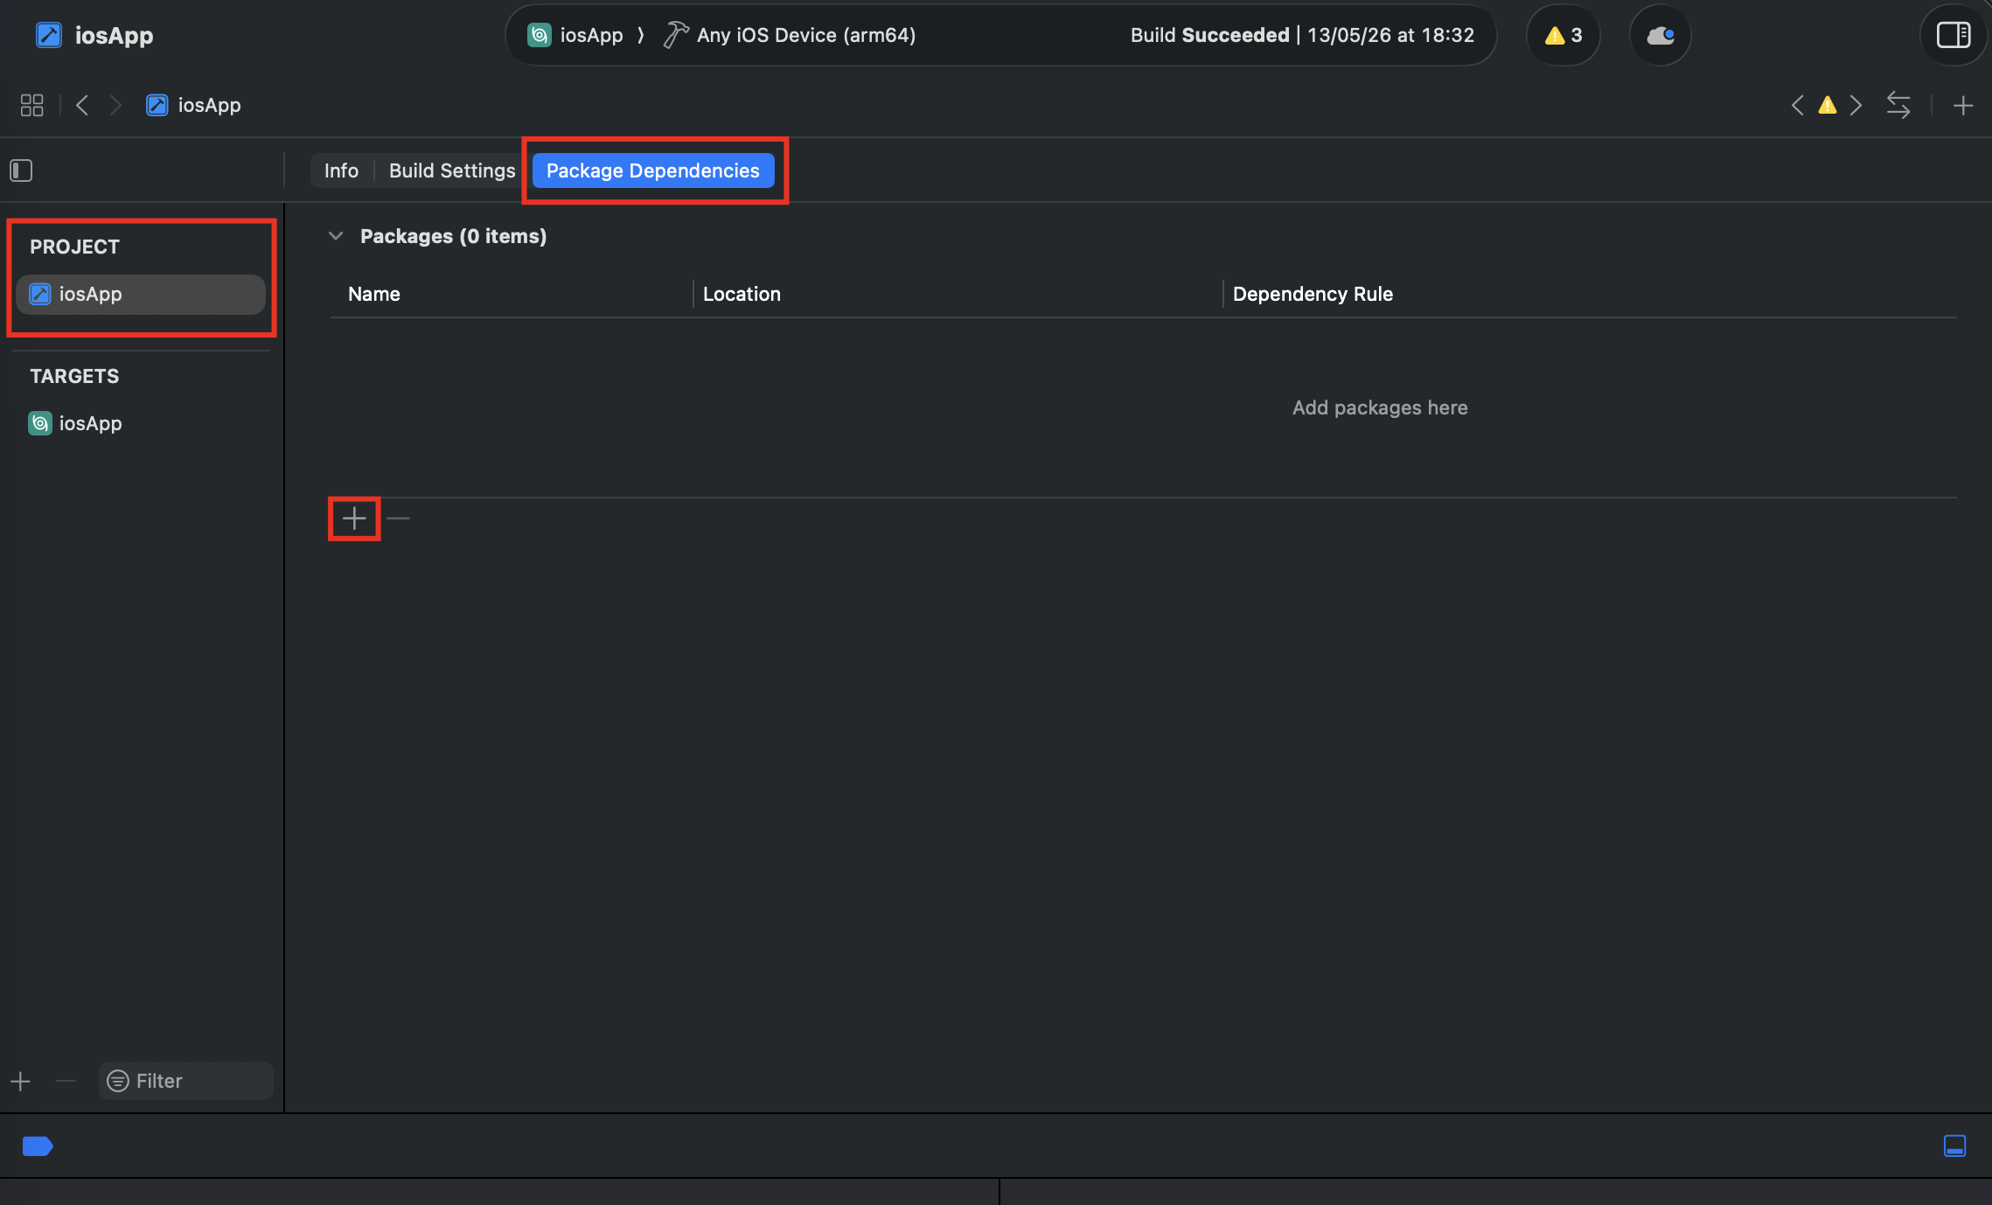Open the filter options icon
1992x1205 pixels.
click(118, 1081)
